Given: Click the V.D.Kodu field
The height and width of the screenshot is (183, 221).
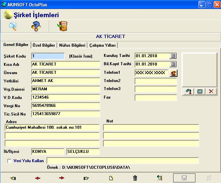Looking at the screenshot, I should tap(66, 97).
